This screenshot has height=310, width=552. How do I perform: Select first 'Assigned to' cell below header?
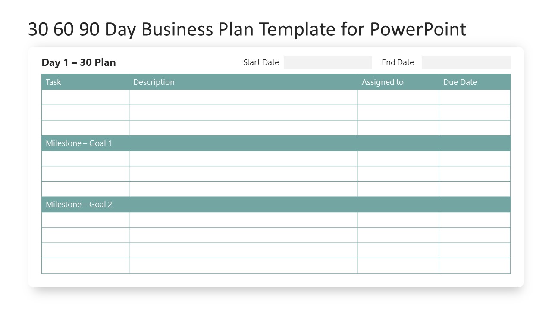(x=398, y=97)
